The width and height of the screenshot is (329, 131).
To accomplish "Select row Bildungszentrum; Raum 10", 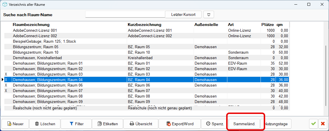I will point(147,52).
